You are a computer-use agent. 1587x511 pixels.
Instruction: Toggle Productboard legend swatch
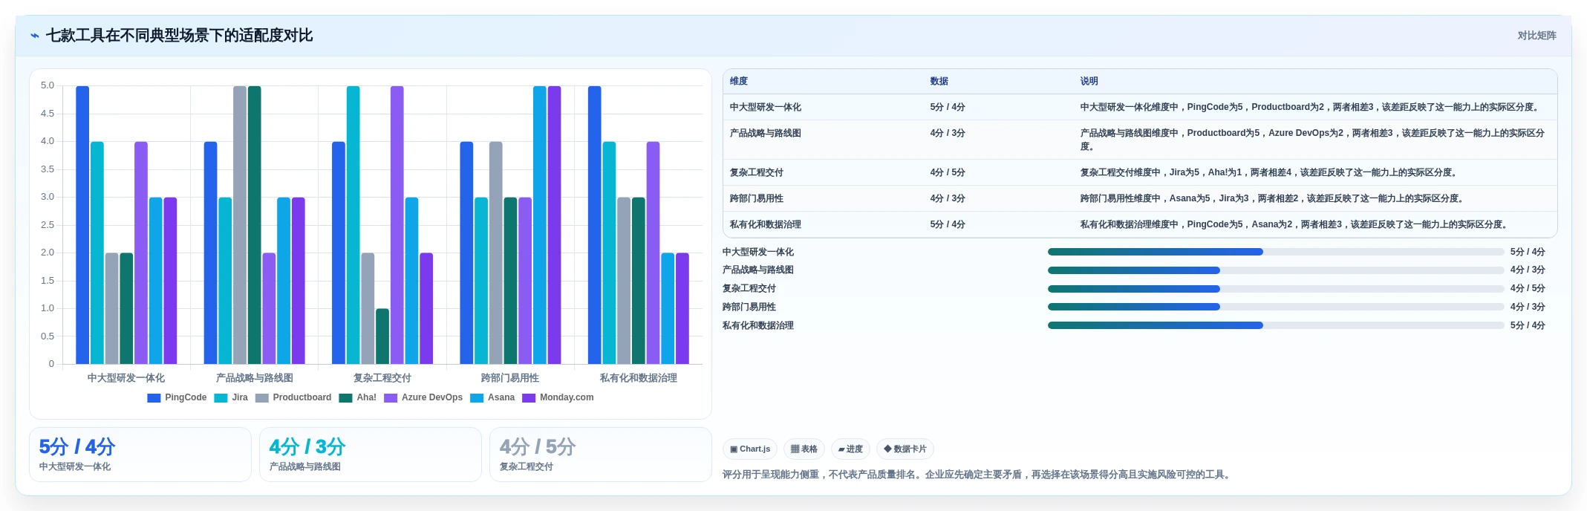point(261,398)
